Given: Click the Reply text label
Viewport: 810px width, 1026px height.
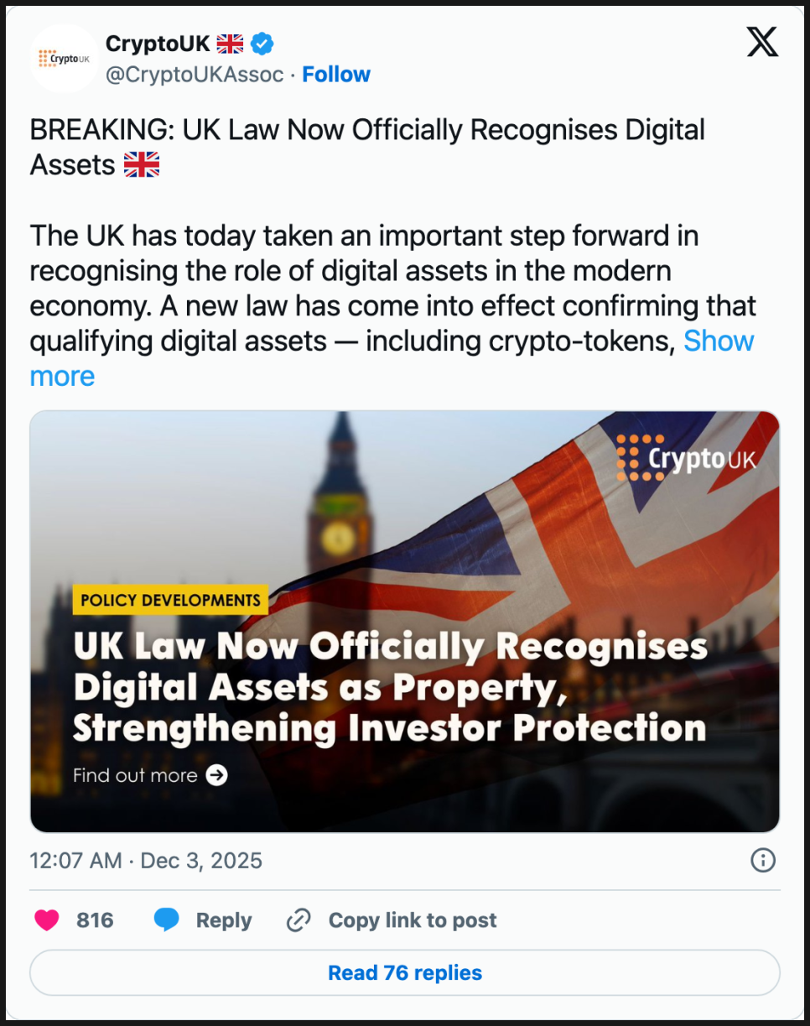Looking at the screenshot, I should 224,920.
